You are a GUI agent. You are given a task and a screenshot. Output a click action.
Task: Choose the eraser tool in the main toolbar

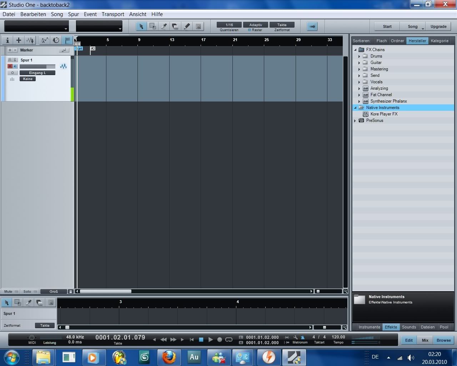(x=175, y=26)
